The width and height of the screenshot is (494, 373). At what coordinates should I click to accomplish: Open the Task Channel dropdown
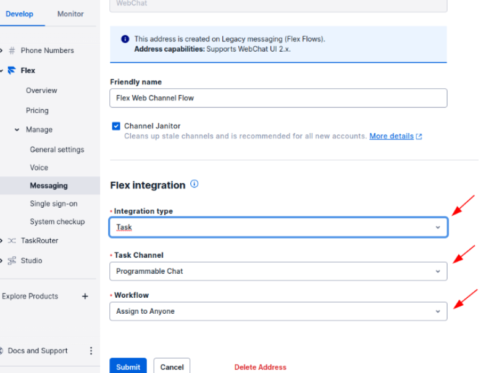278,271
